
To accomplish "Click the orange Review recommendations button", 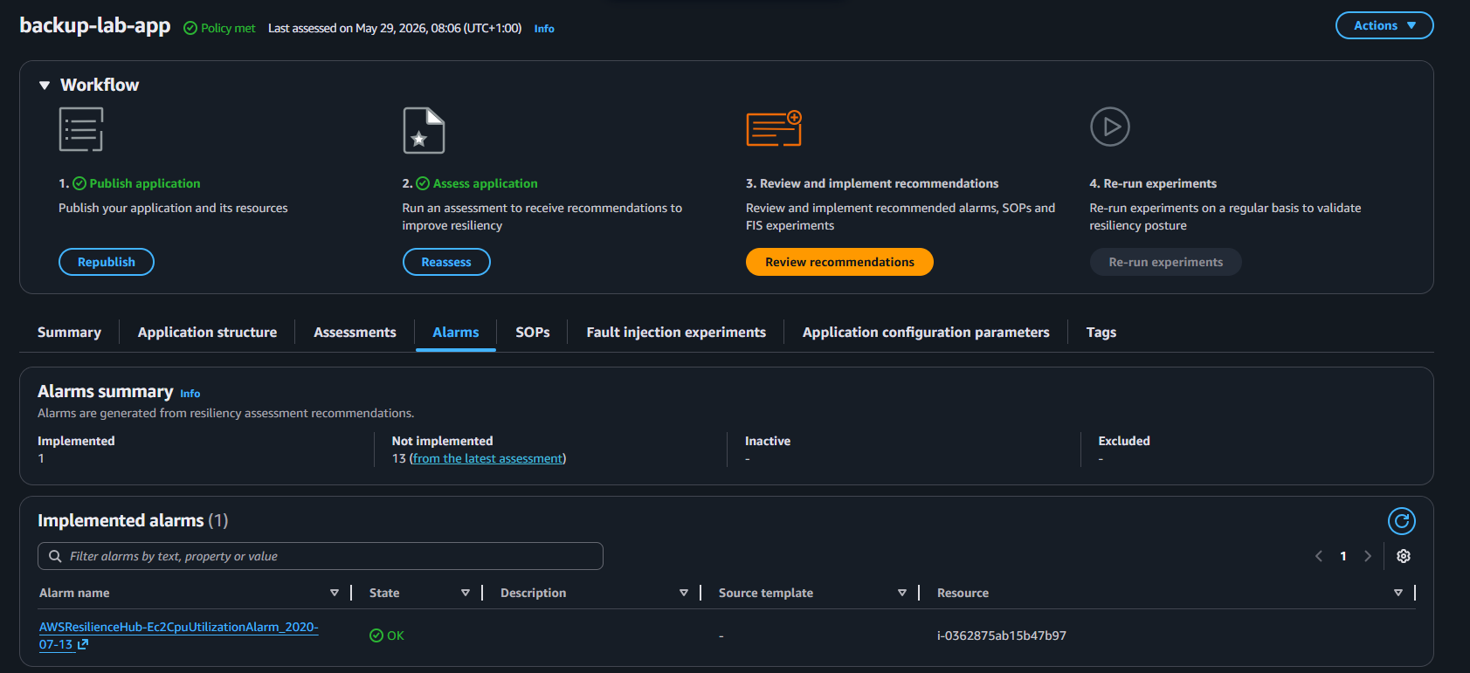I will [839, 262].
